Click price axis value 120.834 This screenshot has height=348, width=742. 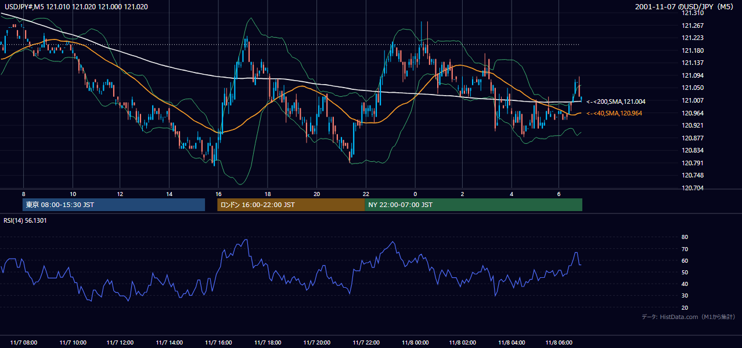coord(692,150)
